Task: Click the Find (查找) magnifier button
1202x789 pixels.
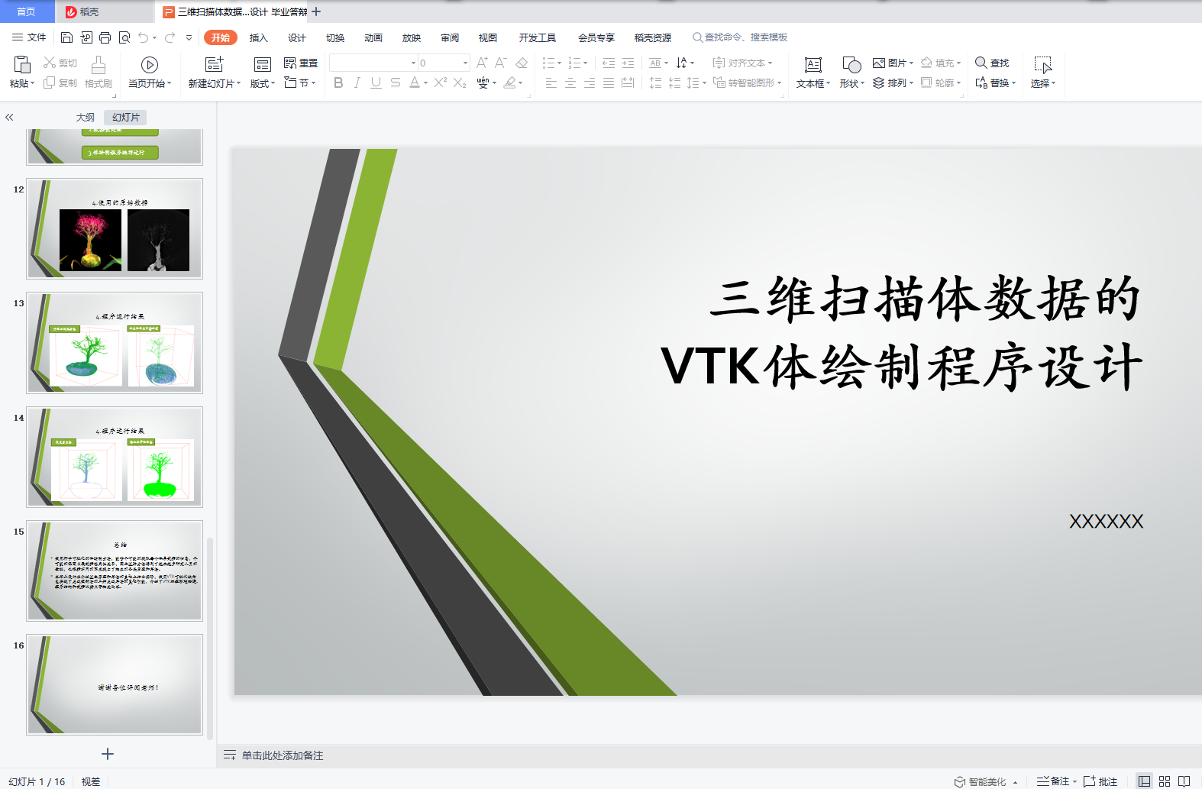Action: click(992, 63)
